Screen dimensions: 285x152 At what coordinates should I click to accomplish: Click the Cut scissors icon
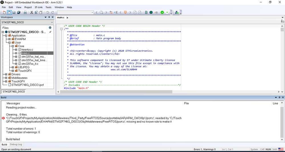[32, 12]
